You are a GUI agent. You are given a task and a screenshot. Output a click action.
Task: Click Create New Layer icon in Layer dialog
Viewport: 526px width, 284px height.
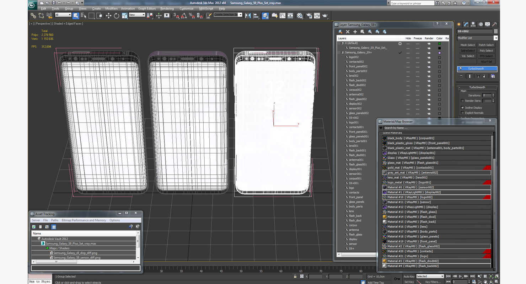click(x=340, y=32)
